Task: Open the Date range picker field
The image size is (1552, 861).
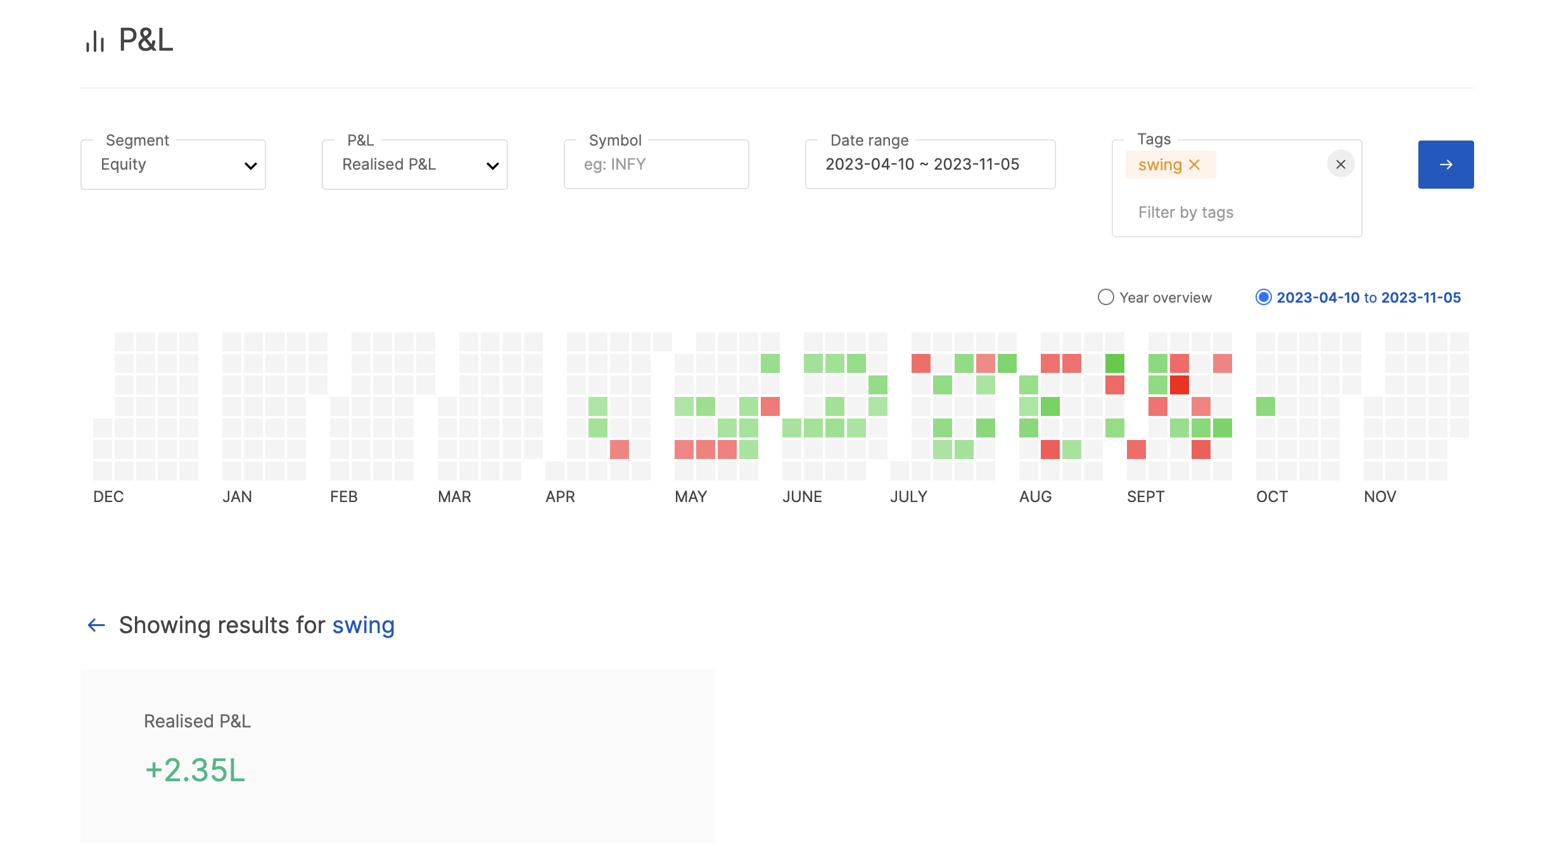Action: pos(929,165)
